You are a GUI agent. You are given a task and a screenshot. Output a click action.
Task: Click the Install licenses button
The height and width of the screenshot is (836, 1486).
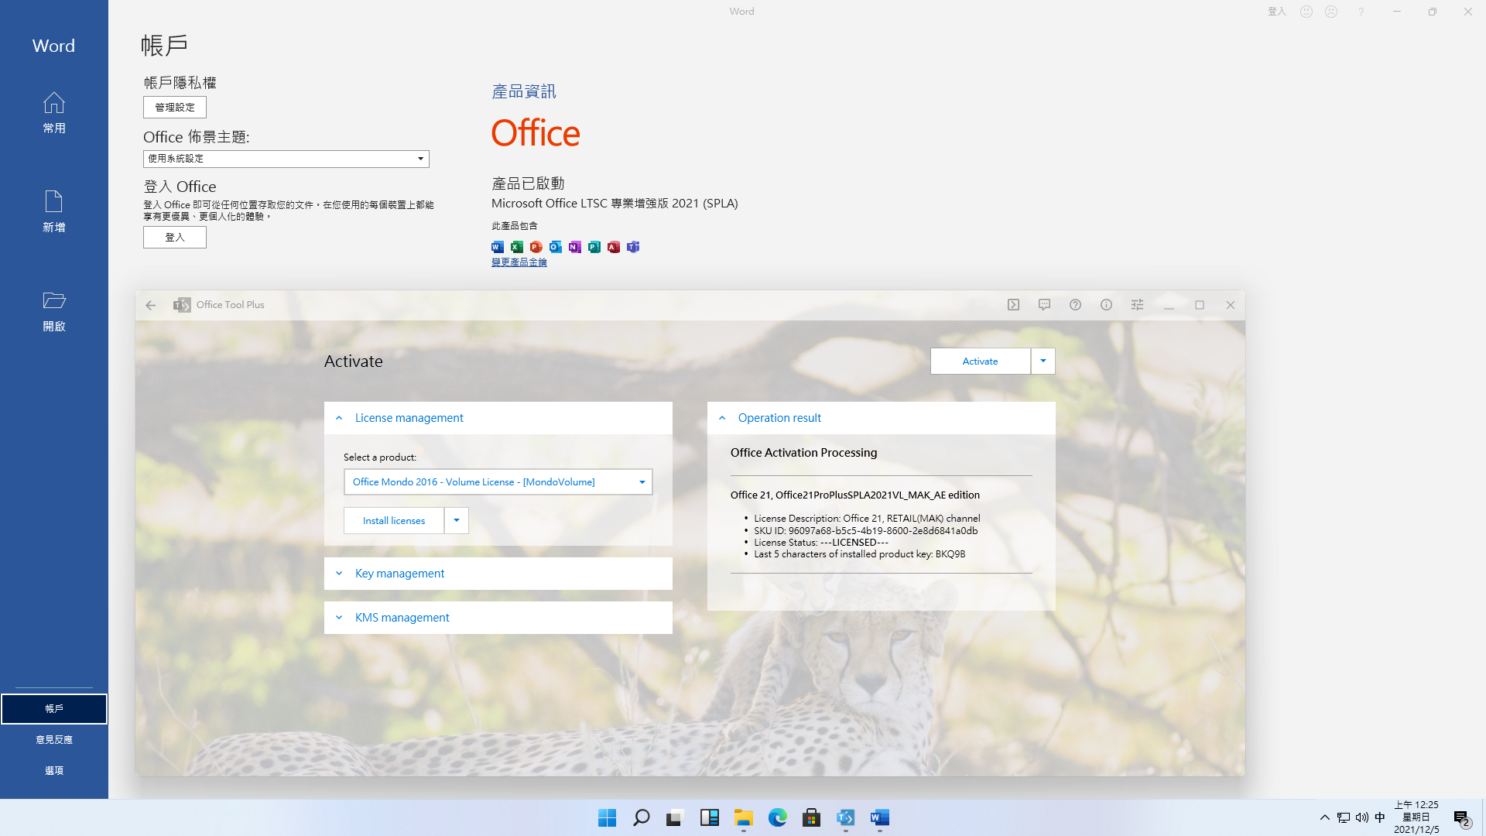click(394, 520)
